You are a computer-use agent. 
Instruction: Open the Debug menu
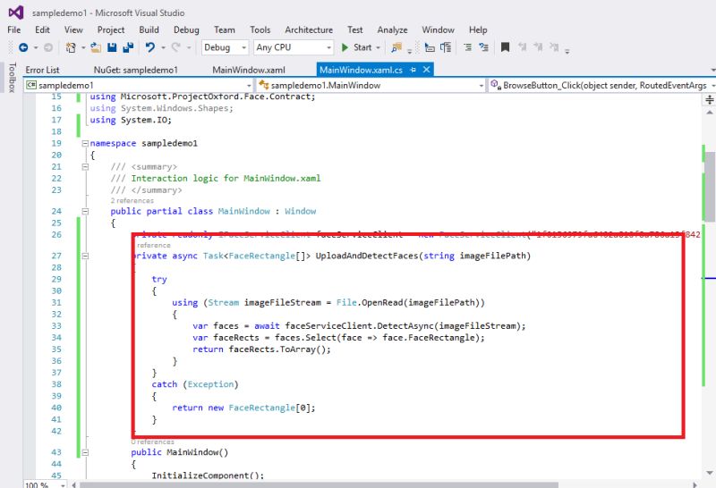tap(186, 29)
